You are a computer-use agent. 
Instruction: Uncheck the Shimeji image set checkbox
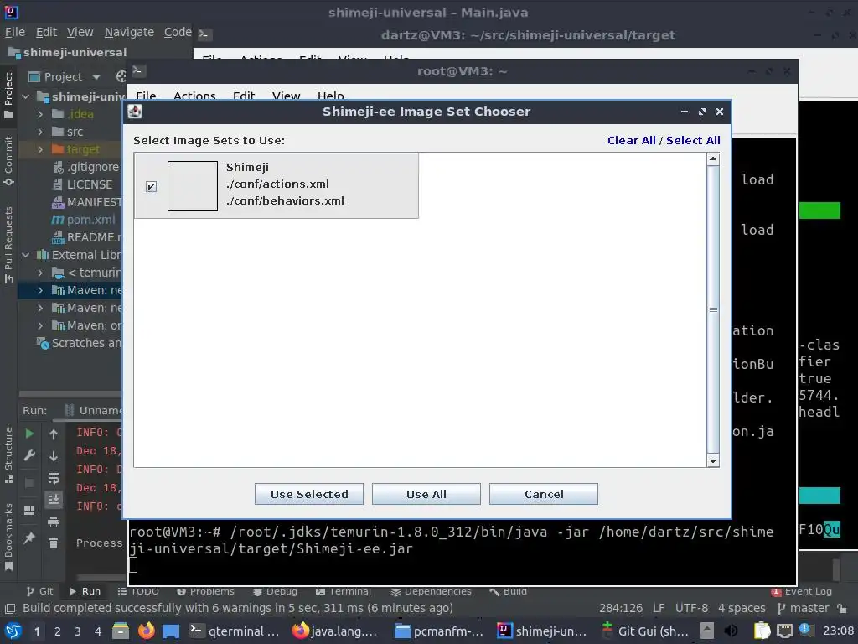152,187
